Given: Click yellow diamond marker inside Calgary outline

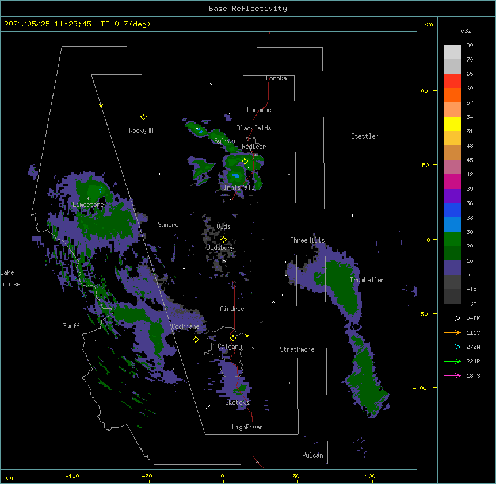Looking at the screenshot, I should pyautogui.click(x=233, y=339).
